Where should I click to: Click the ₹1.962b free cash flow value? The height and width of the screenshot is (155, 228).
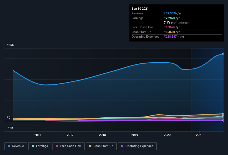[x=169, y=27]
